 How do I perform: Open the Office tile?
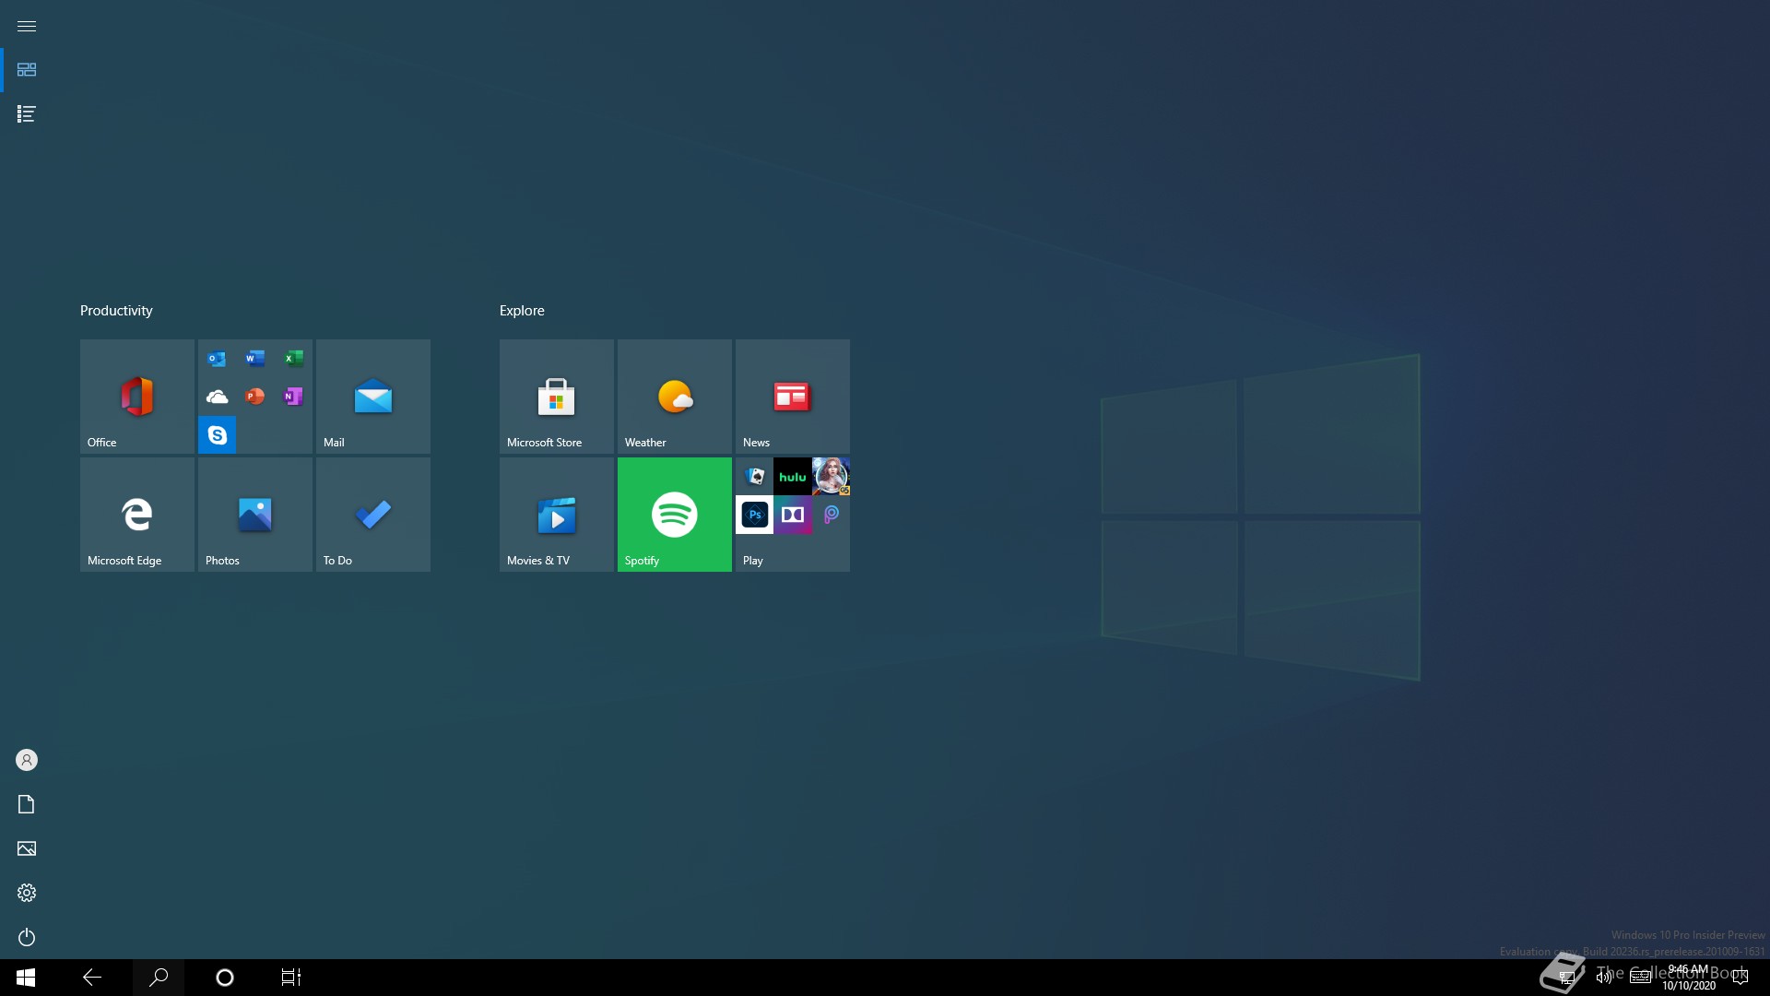click(136, 397)
